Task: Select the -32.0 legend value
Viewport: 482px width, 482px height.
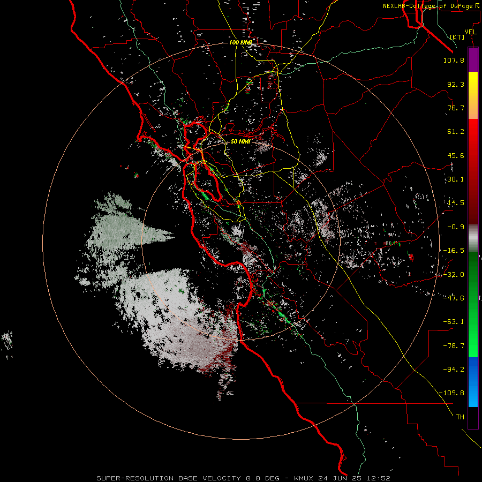Action: 454,275
